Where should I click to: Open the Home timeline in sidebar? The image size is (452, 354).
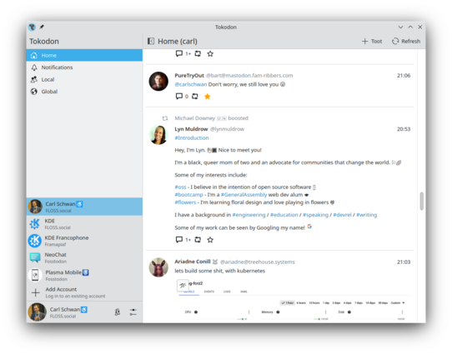pos(84,55)
